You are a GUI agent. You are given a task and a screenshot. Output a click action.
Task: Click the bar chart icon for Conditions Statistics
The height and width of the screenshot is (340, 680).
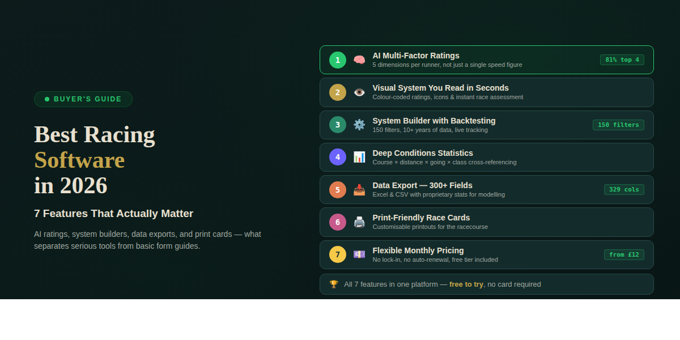359,157
